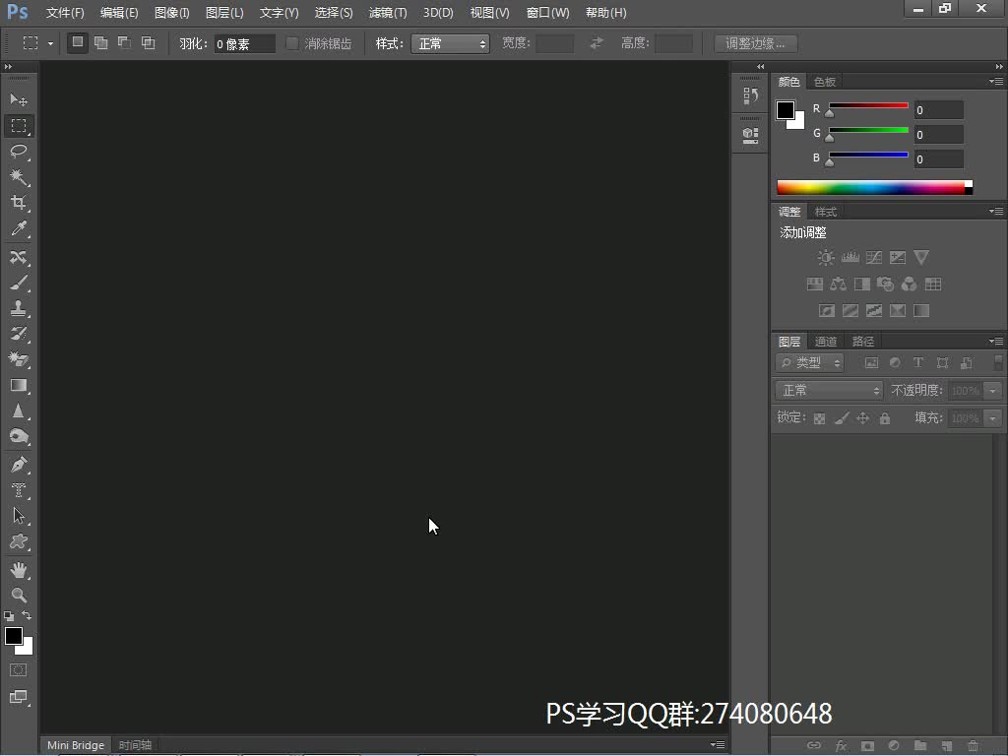Select the Eyedropper tool
The width and height of the screenshot is (1008, 756).
19,228
